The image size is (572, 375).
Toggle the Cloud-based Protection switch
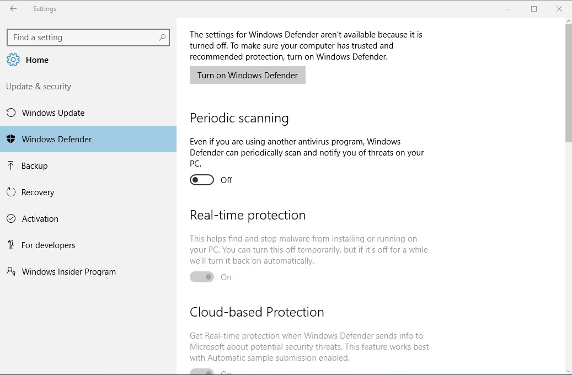202,372
